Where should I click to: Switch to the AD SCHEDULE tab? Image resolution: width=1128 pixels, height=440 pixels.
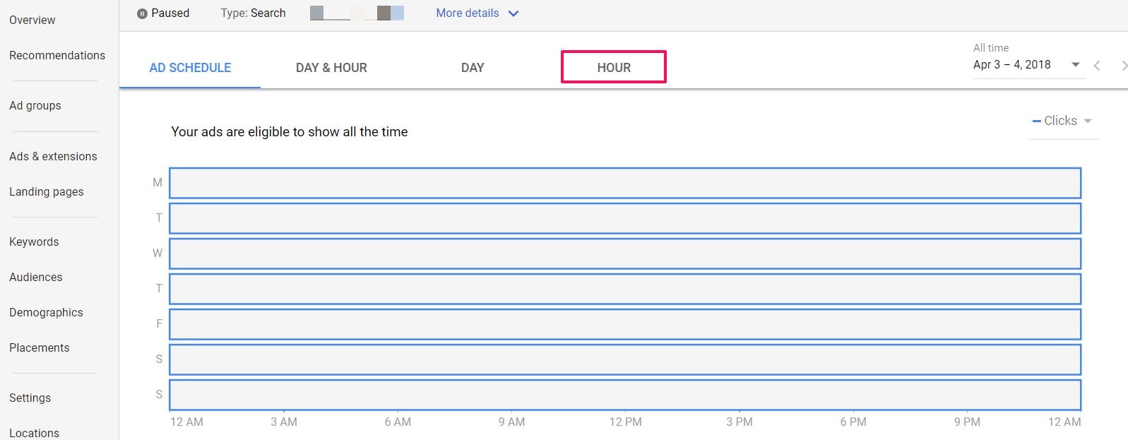click(x=190, y=68)
